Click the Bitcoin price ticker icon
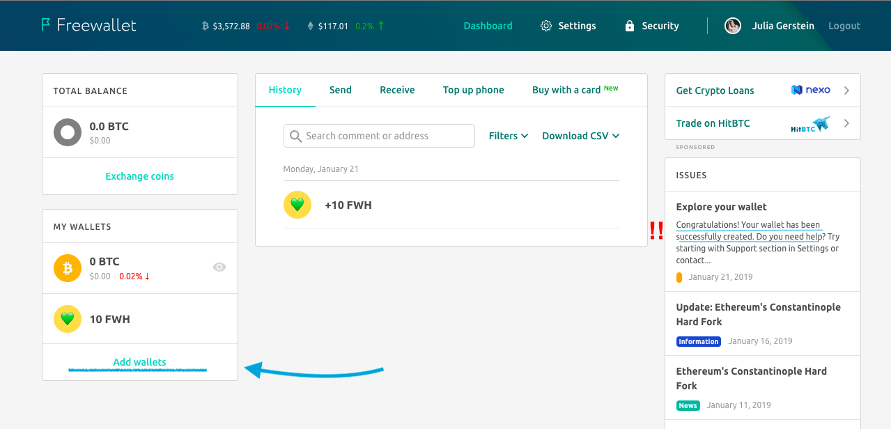 (x=205, y=26)
